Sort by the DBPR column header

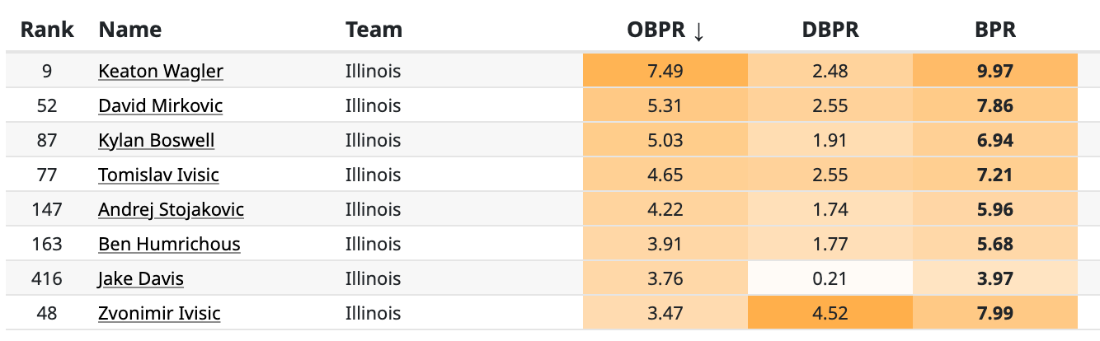(x=830, y=30)
